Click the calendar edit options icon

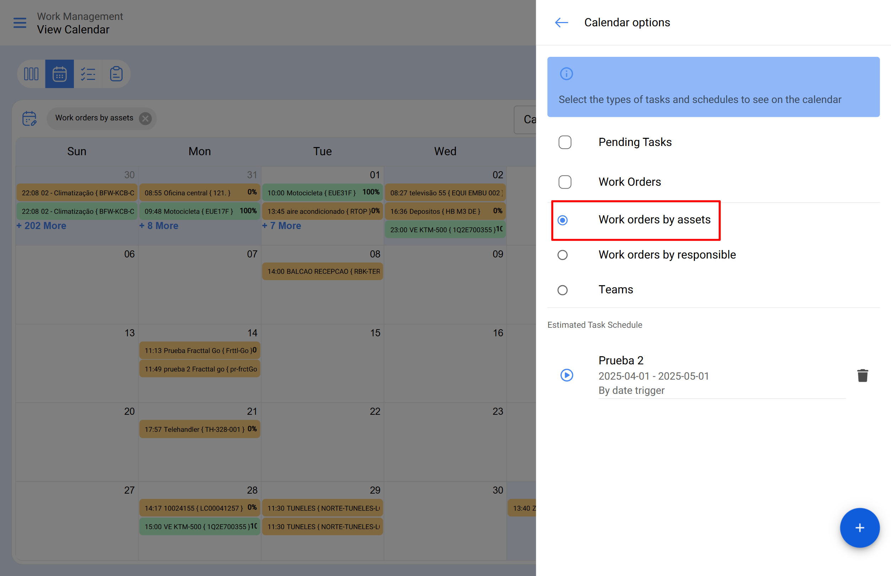click(x=29, y=119)
